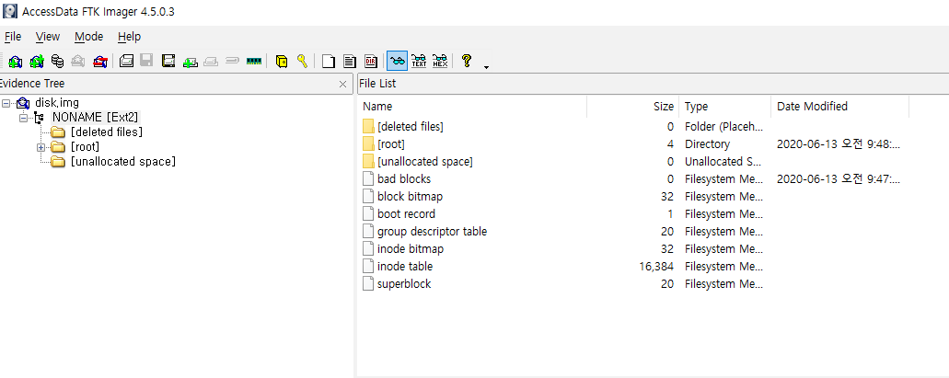Click the file icon beside superblock
The width and height of the screenshot is (949, 378).
tap(368, 283)
